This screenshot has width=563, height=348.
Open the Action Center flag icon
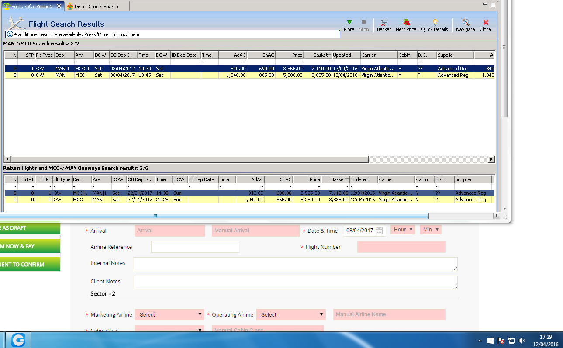[x=501, y=340]
